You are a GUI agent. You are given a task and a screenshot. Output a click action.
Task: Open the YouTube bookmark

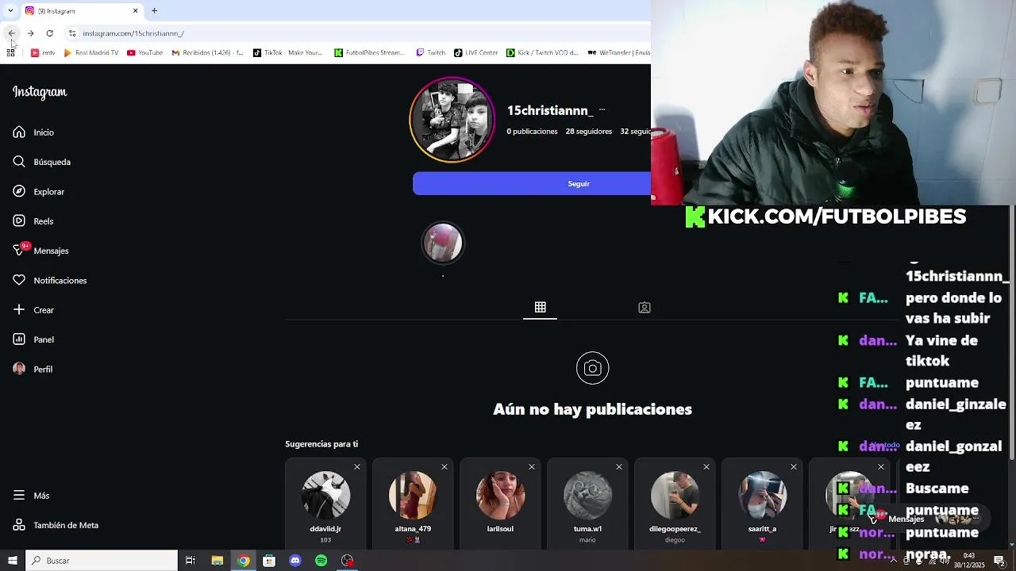point(145,53)
